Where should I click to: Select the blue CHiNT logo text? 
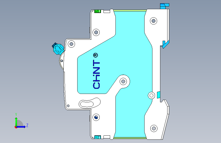tap(96, 74)
